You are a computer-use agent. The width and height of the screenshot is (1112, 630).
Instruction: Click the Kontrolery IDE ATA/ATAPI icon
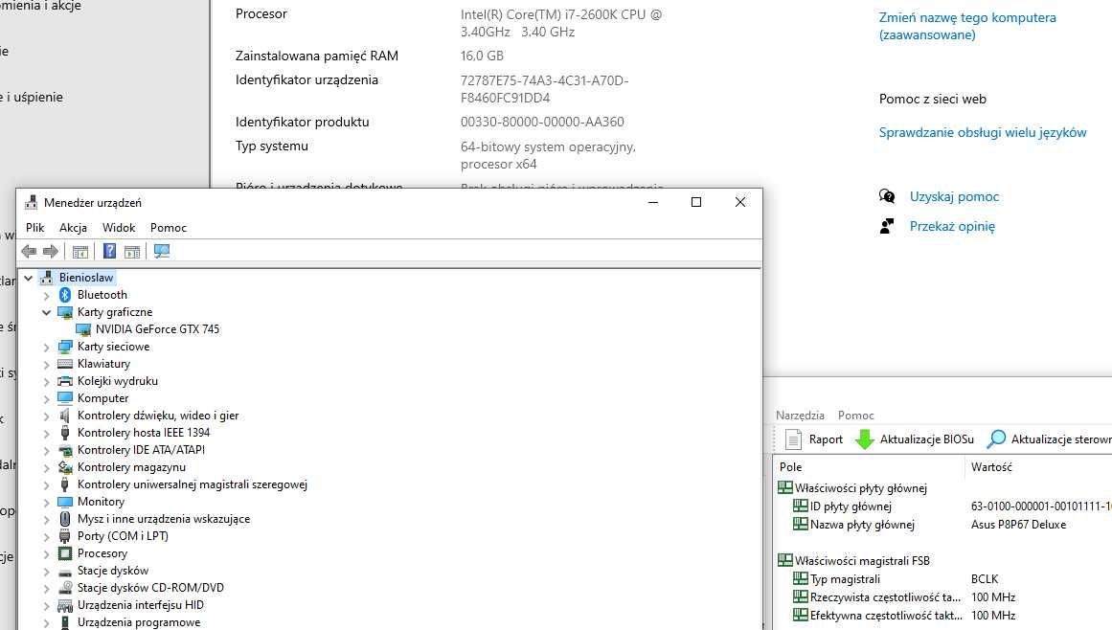point(65,450)
